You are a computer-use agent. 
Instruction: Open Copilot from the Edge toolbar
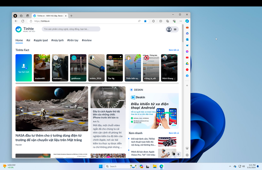(187, 21)
